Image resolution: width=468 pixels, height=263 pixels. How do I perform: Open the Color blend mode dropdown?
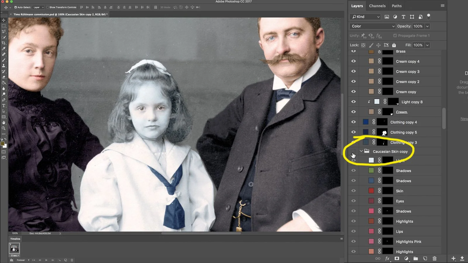coord(373,26)
